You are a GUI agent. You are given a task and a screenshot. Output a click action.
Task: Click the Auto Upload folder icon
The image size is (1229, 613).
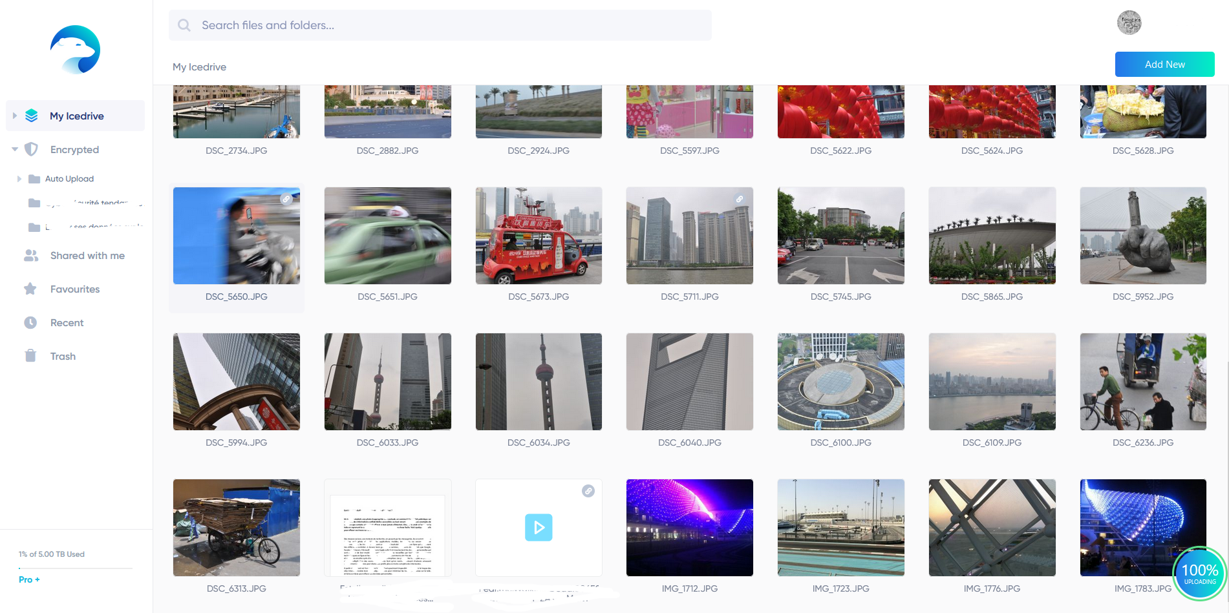pyautogui.click(x=34, y=178)
